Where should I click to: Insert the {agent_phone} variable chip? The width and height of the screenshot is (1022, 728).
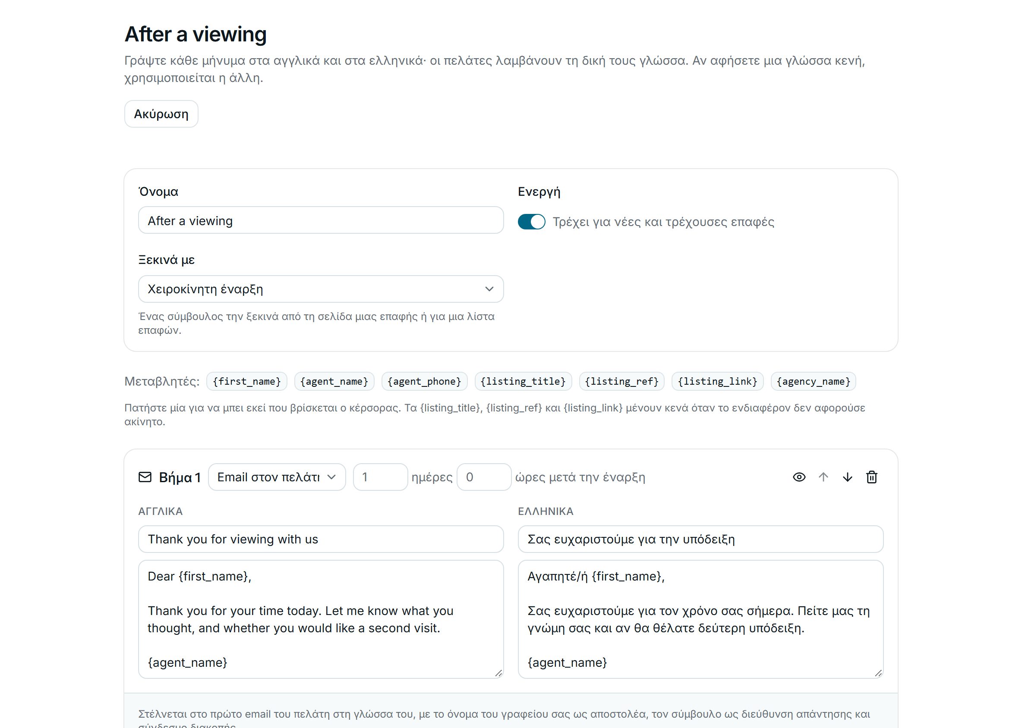point(424,382)
